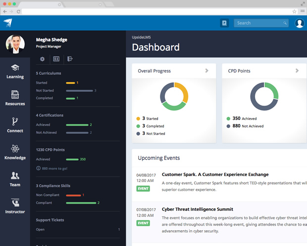307x246 pixels.
Task: Click the Curriculums Completed green bar
Action: 70,98
